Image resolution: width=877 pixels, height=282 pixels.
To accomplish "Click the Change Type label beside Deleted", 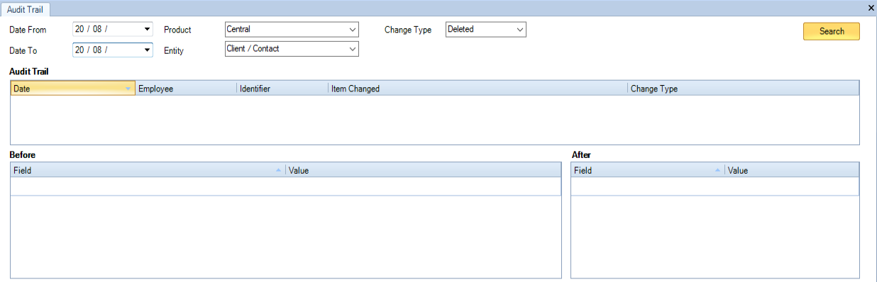I will click(408, 30).
